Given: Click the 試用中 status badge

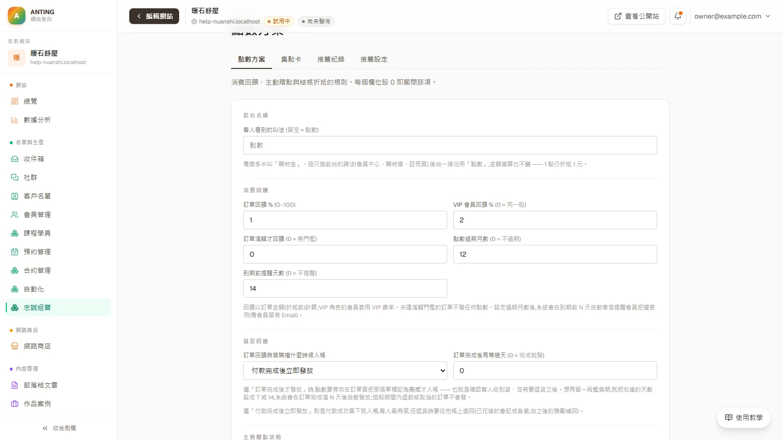Looking at the screenshot, I should click(x=279, y=22).
